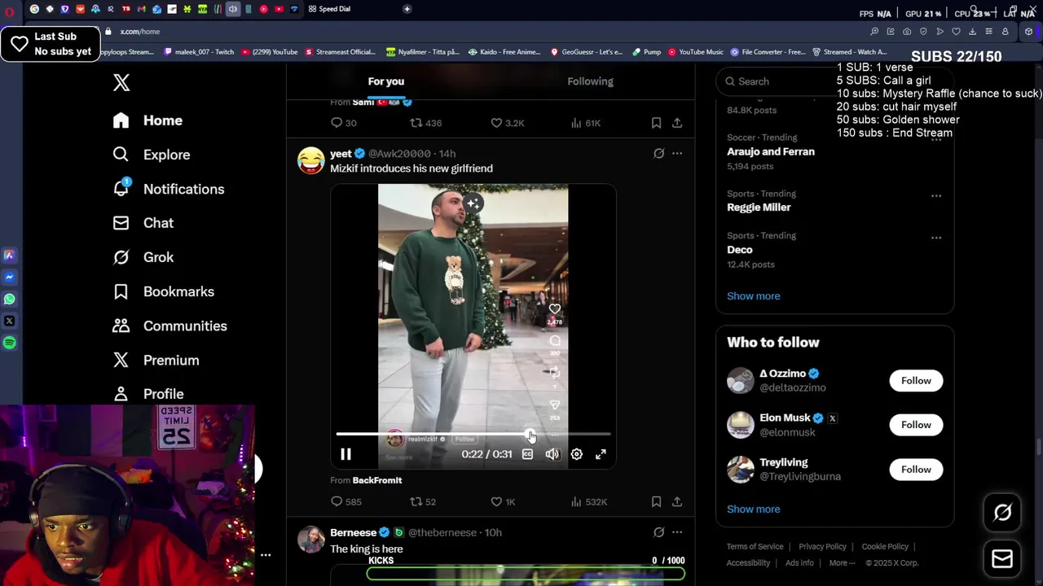Open Grok explain on yeet's post
Image resolution: width=1043 pixels, height=586 pixels.
pos(658,153)
